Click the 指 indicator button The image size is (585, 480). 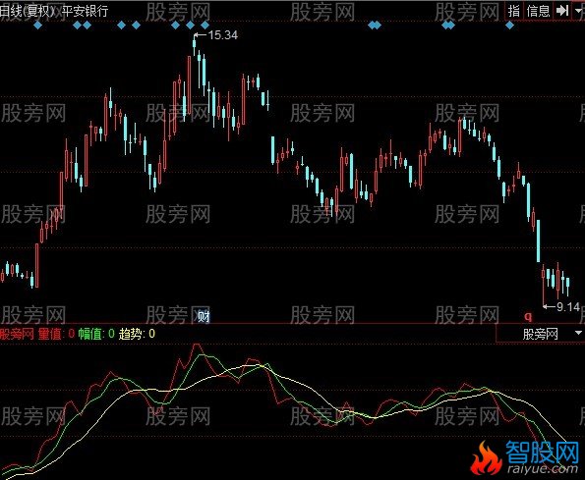point(514,11)
